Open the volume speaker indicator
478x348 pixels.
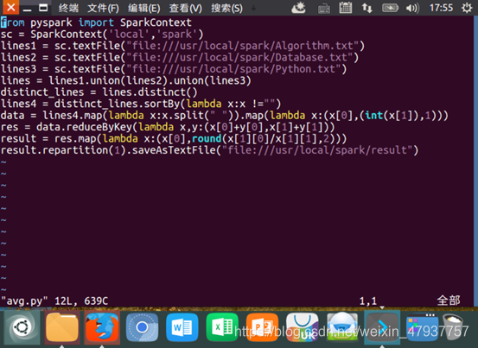click(413, 8)
